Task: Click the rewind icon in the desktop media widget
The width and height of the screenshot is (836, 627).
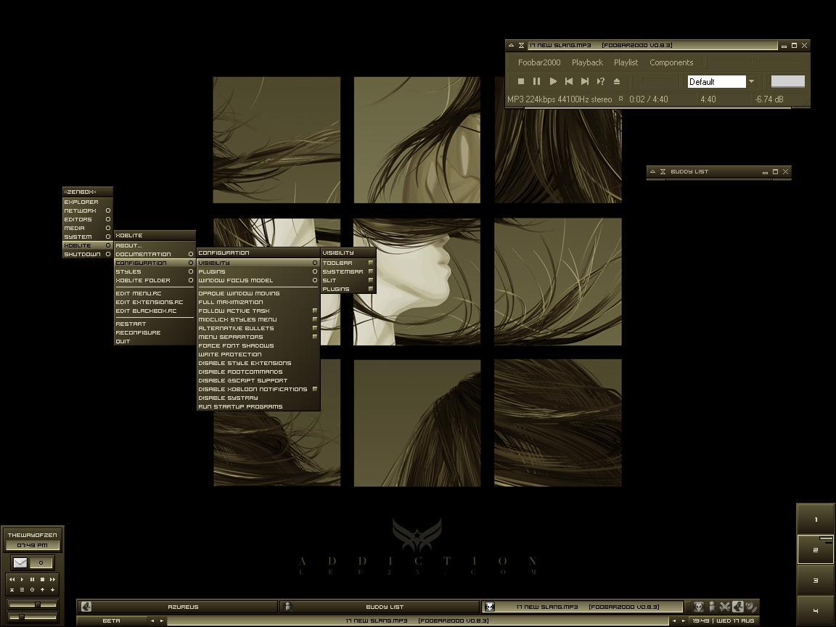Action: coord(12,580)
